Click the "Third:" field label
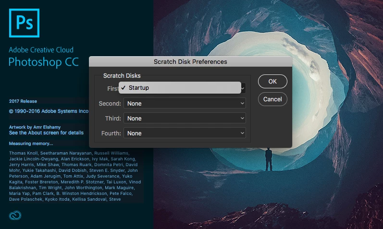This screenshot has height=229, width=383. click(x=113, y=119)
